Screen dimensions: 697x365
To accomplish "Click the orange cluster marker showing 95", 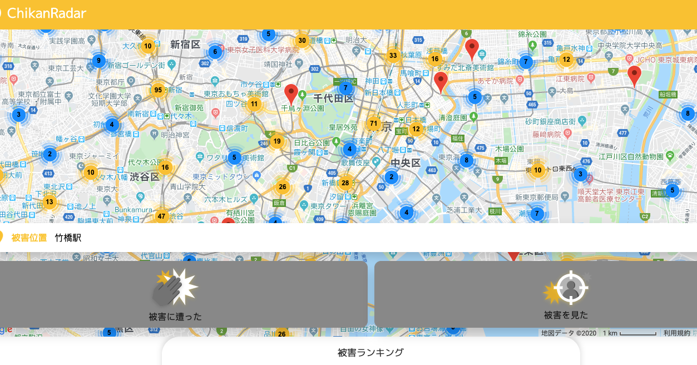I will [x=158, y=90].
